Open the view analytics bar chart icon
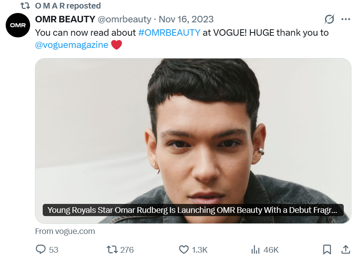The image size is (360, 262). tap(255, 249)
